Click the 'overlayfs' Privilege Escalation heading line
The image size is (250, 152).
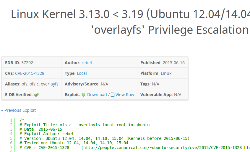(x=170, y=30)
